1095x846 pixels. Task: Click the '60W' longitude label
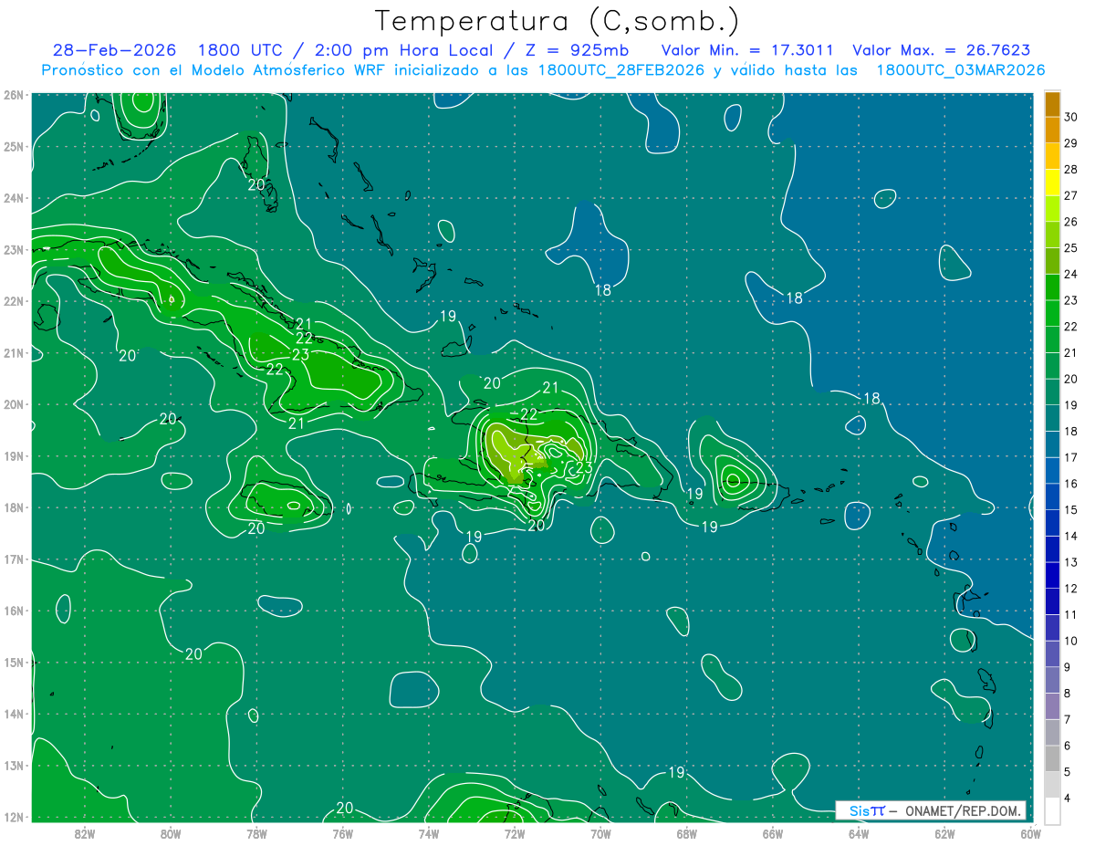point(1030,833)
